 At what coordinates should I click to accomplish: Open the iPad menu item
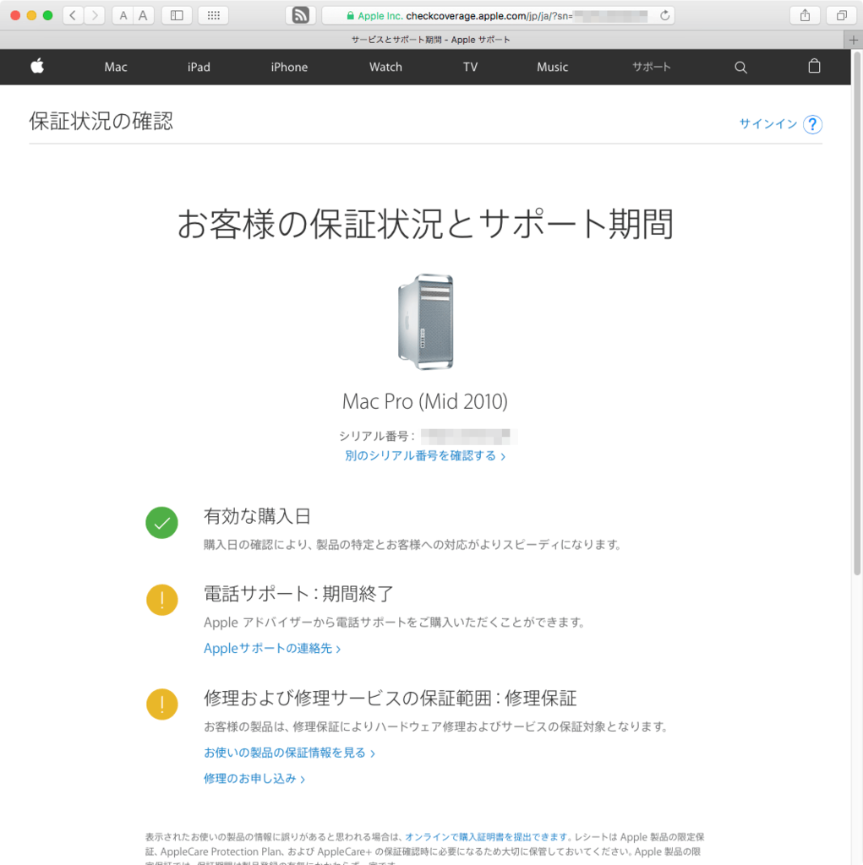point(199,67)
